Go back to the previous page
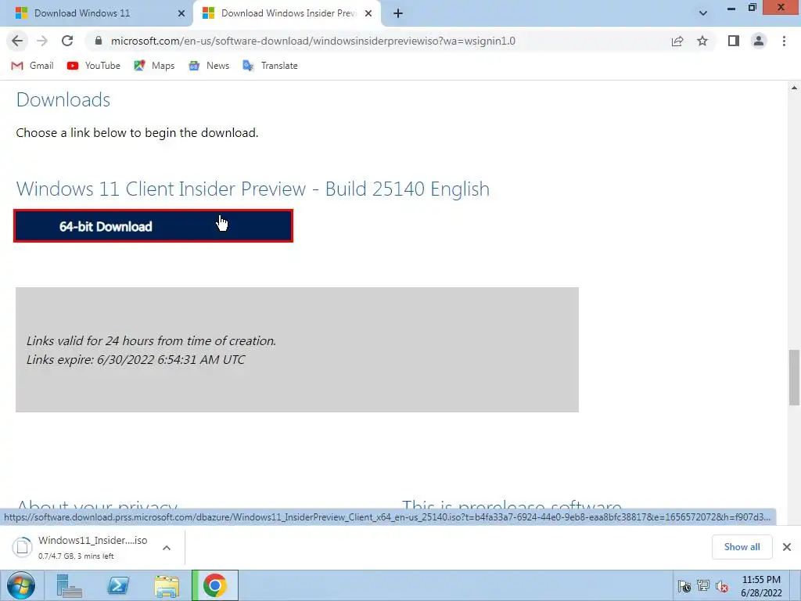The width and height of the screenshot is (801, 601). click(x=17, y=41)
